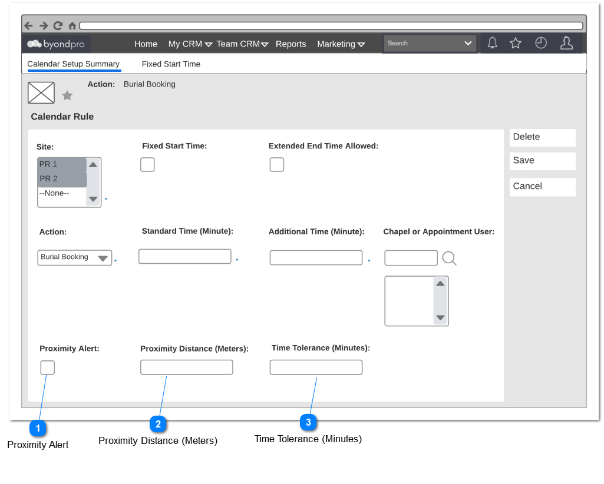The width and height of the screenshot is (604, 484).
Task: Select PR 1 in Site list
Action: (62, 164)
